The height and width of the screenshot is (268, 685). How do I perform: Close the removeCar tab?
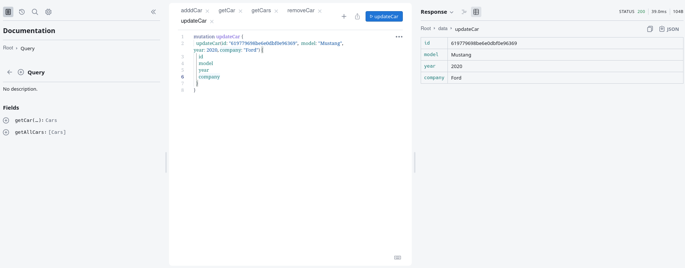click(320, 11)
